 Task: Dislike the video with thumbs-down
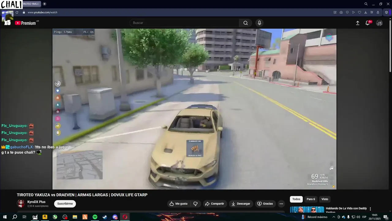(x=195, y=204)
